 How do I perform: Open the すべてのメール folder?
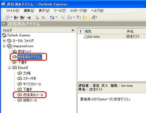tap(32, 84)
